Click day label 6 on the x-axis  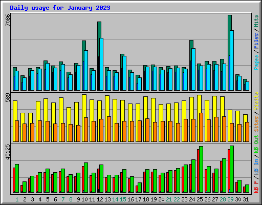tap(55, 199)
